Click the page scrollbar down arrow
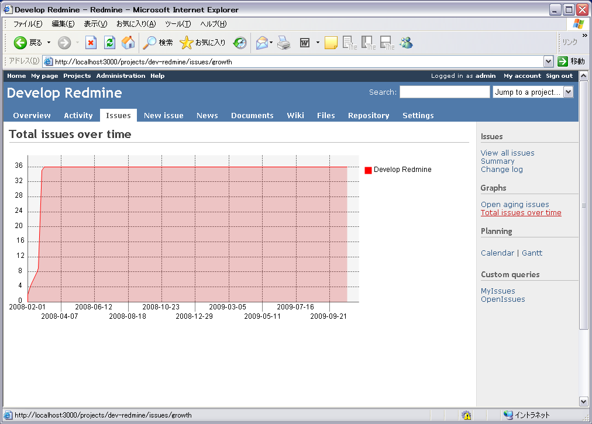The width and height of the screenshot is (592, 424). point(583,401)
